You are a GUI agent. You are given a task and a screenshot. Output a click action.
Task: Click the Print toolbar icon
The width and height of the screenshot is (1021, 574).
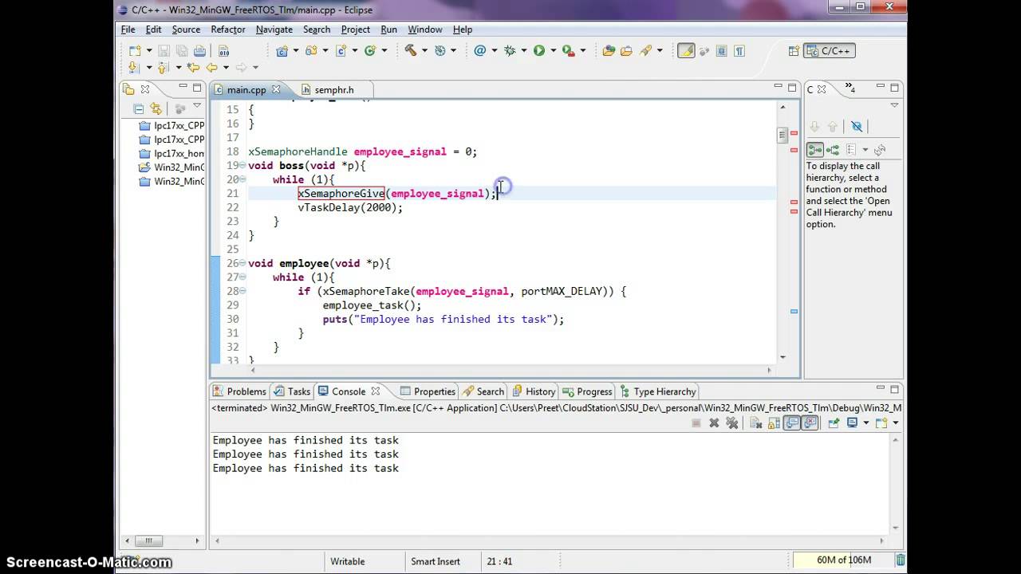point(199,51)
